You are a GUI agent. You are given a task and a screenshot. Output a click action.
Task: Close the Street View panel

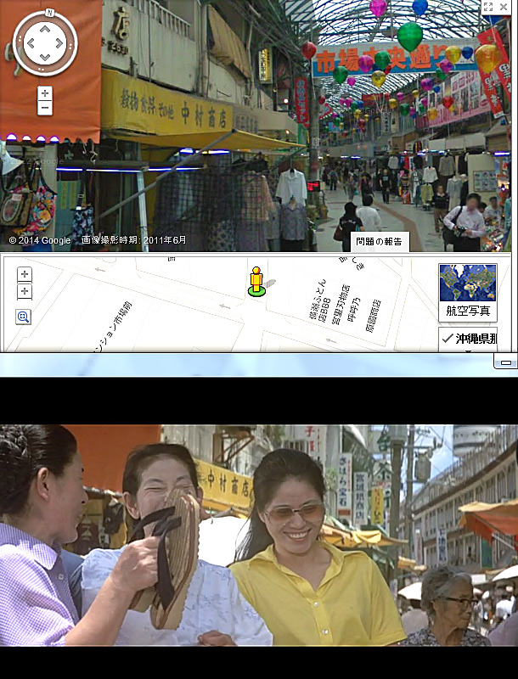(x=504, y=7)
